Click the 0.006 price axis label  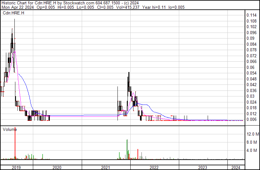[x=251, y=119]
